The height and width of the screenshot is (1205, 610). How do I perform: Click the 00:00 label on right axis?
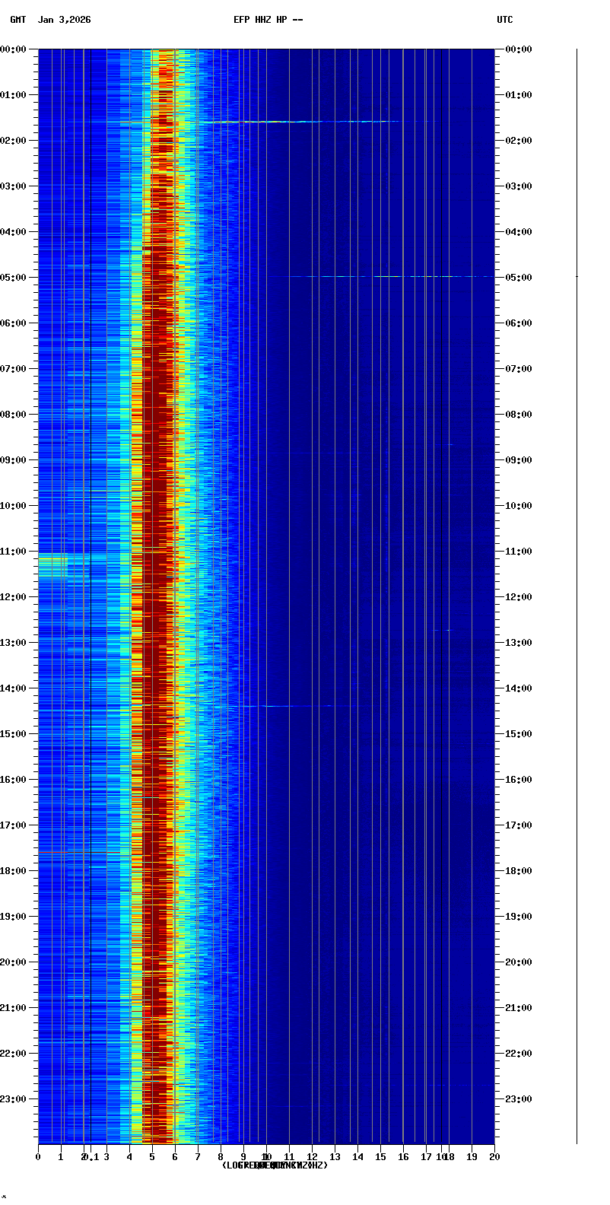pyautogui.click(x=519, y=49)
